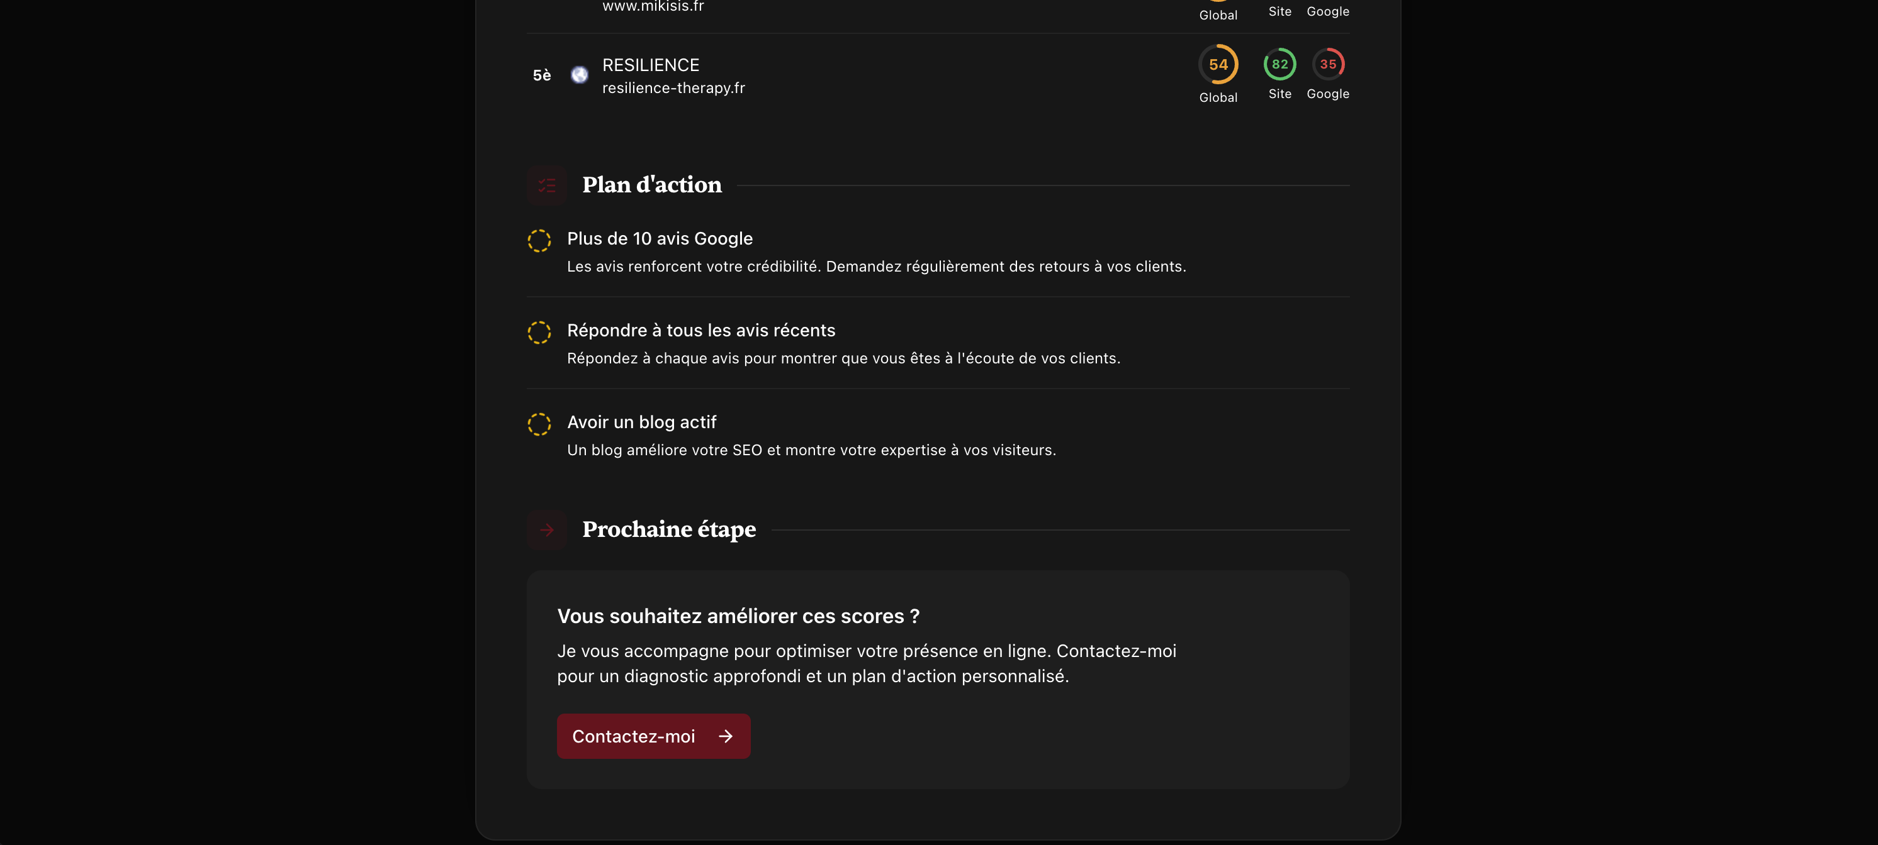Select the RESILIENCE competitor name
Screen dimensions: 1878x845
pyautogui.click(x=650, y=65)
